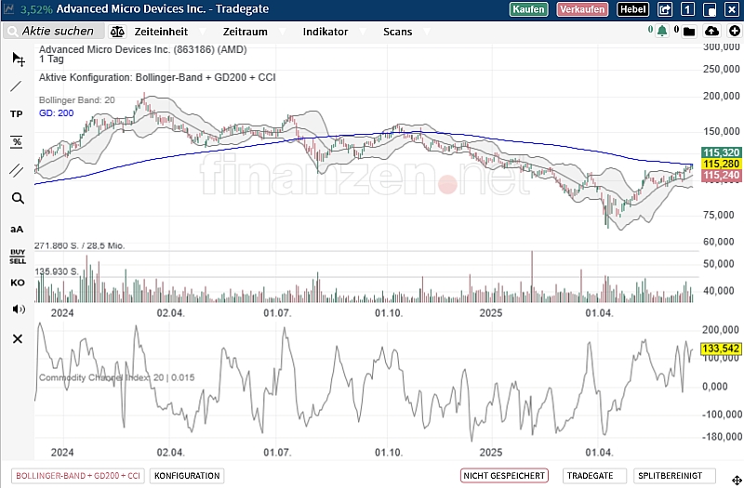The width and height of the screenshot is (744, 488).
Task: Pick the trend line drawing tool
Action: pos(17,86)
